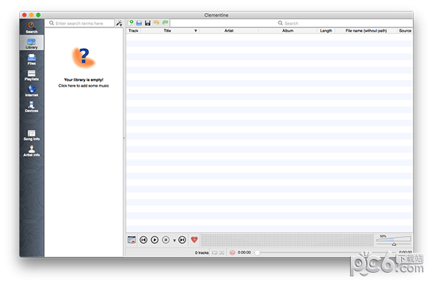Sort playlist by Length column
The width and height of the screenshot is (433, 285).
326,30
